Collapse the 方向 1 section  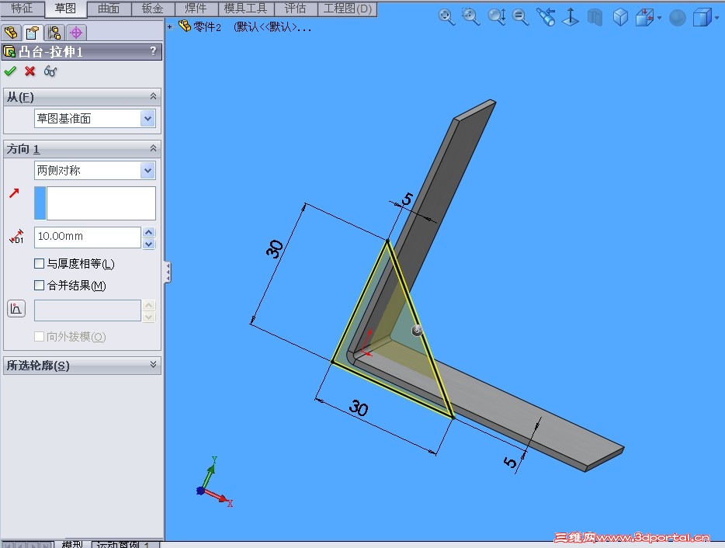(153, 148)
